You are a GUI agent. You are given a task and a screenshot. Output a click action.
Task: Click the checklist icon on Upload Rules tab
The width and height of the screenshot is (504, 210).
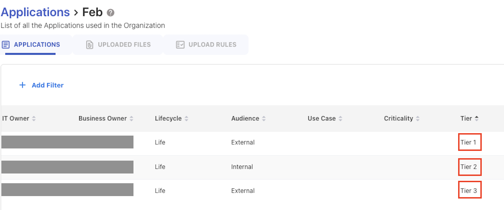pyautogui.click(x=180, y=45)
